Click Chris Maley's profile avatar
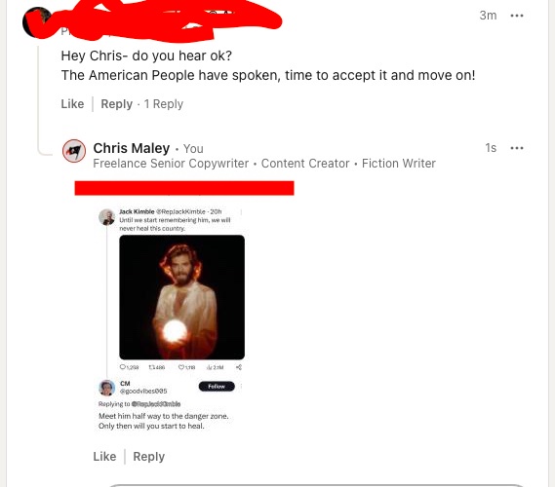The image size is (555, 487). 74,151
